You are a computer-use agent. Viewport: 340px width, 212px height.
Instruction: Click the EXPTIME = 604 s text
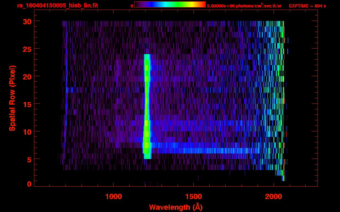tap(307, 6)
